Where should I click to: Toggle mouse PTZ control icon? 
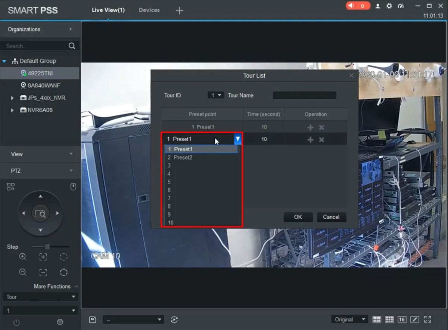(x=73, y=186)
